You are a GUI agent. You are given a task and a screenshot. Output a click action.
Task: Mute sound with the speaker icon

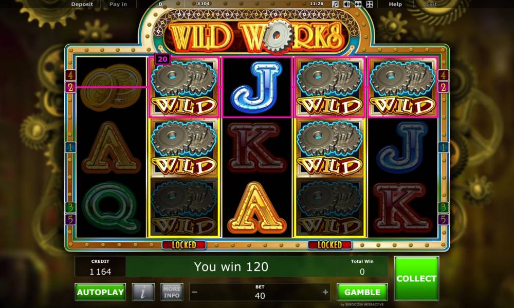click(x=346, y=4)
